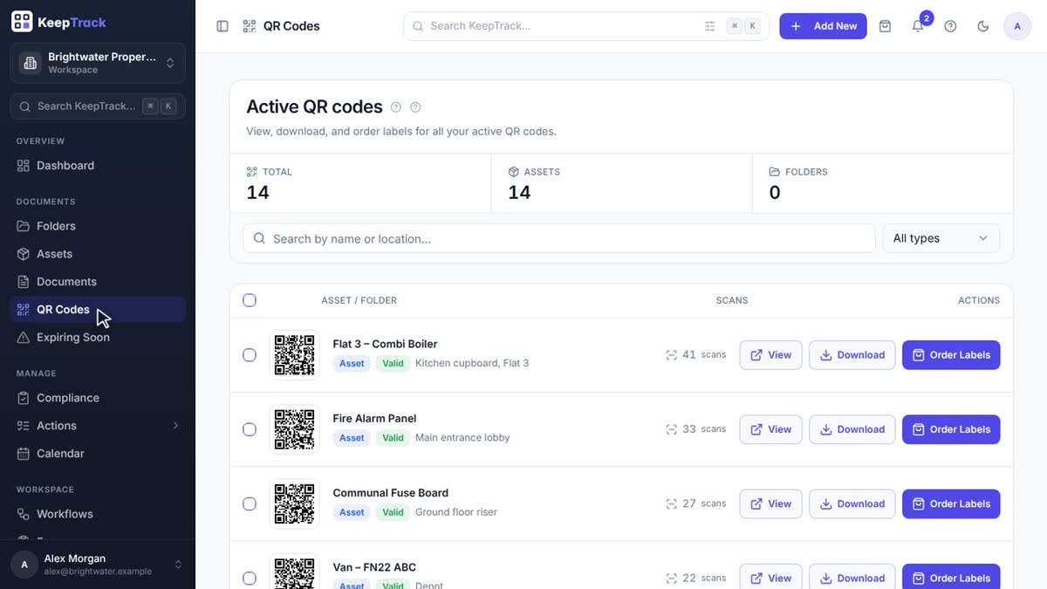Image resolution: width=1047 pixels, height=589 pixels.
Task: Click second help icon beside Active QR codes
Action: point(415,107)
